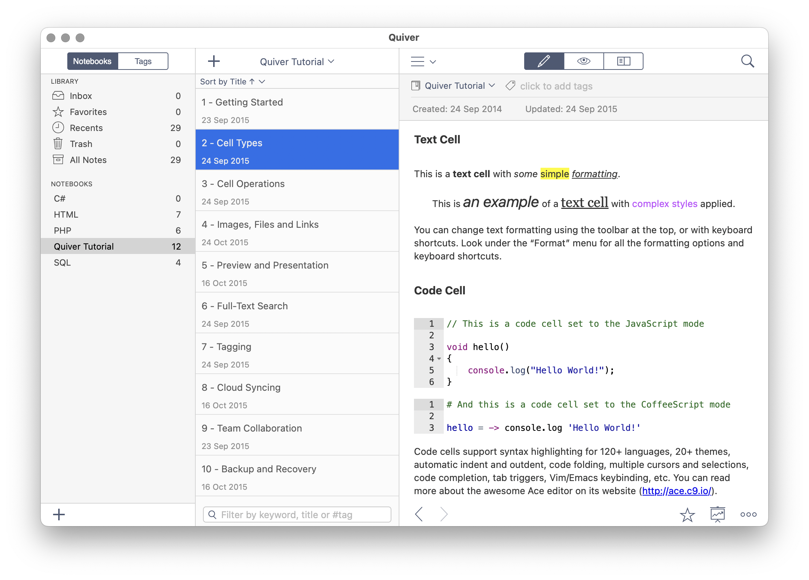Click the filter field magnifier icon
This screenshot has height=580, width=809.
point(212,515)
